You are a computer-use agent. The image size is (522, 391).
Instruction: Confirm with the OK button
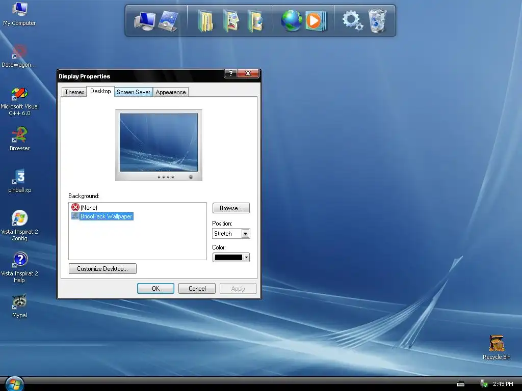click(156, 289)
